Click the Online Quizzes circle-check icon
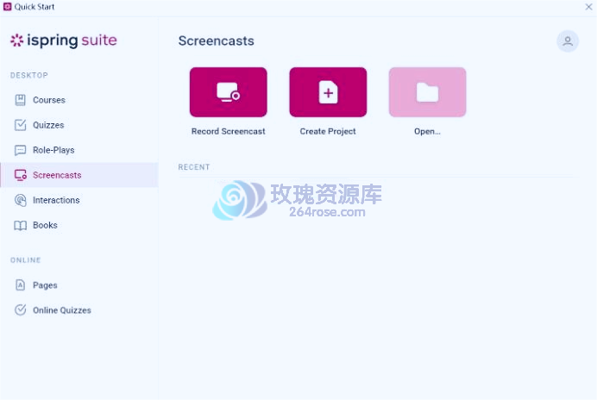Viewport: 597px width, 400px height. click(x=20, y=310)
